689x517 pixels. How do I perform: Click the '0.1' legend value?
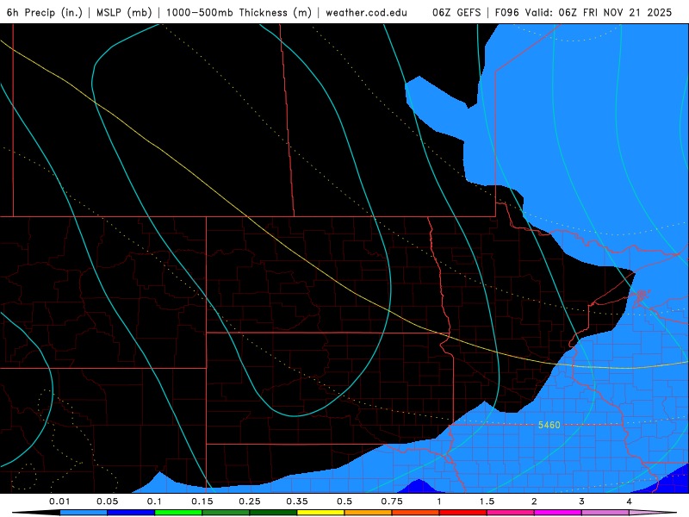(x=154, y=501)
